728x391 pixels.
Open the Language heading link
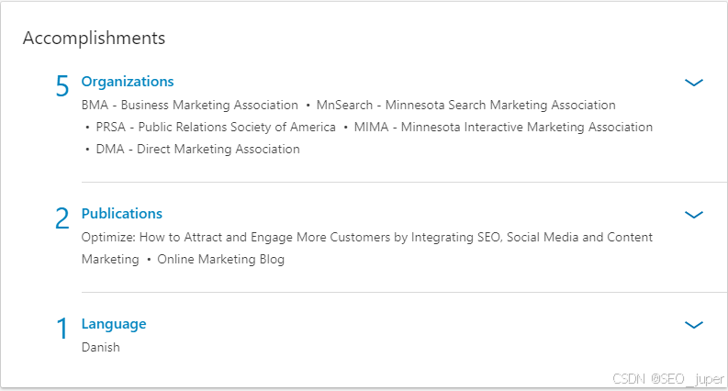114,324
